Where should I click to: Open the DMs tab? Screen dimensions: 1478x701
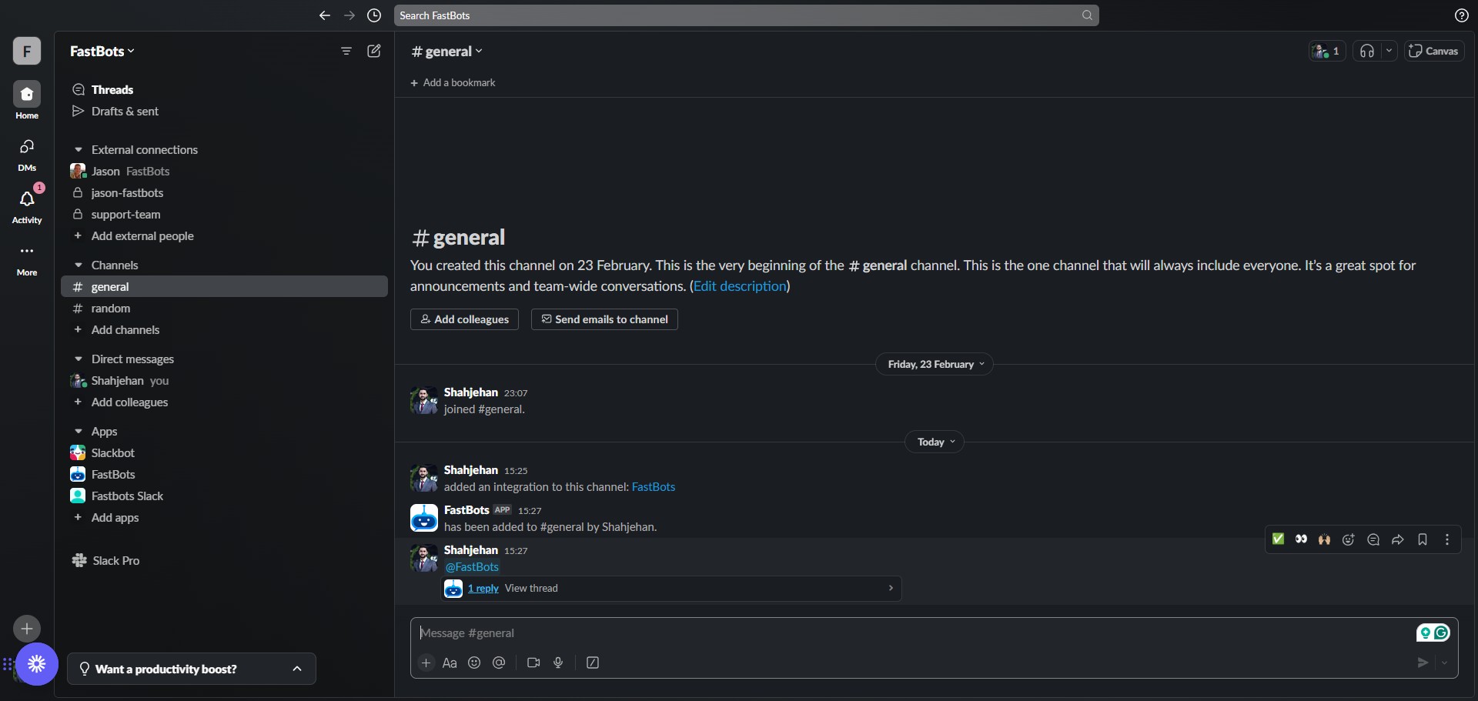27,154
